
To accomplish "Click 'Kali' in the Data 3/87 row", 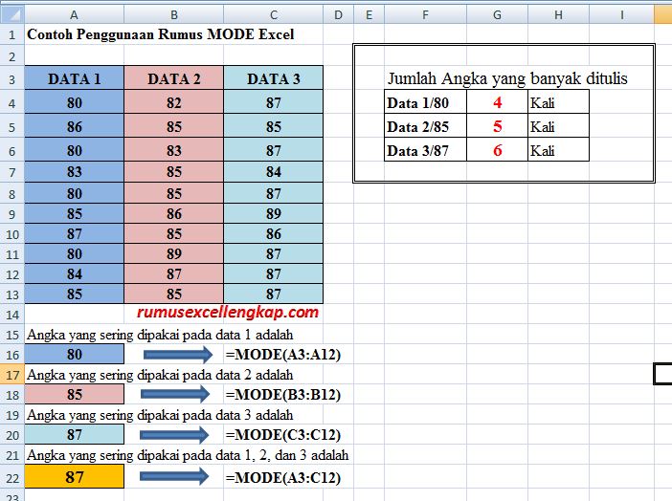I will pos(542,151).
